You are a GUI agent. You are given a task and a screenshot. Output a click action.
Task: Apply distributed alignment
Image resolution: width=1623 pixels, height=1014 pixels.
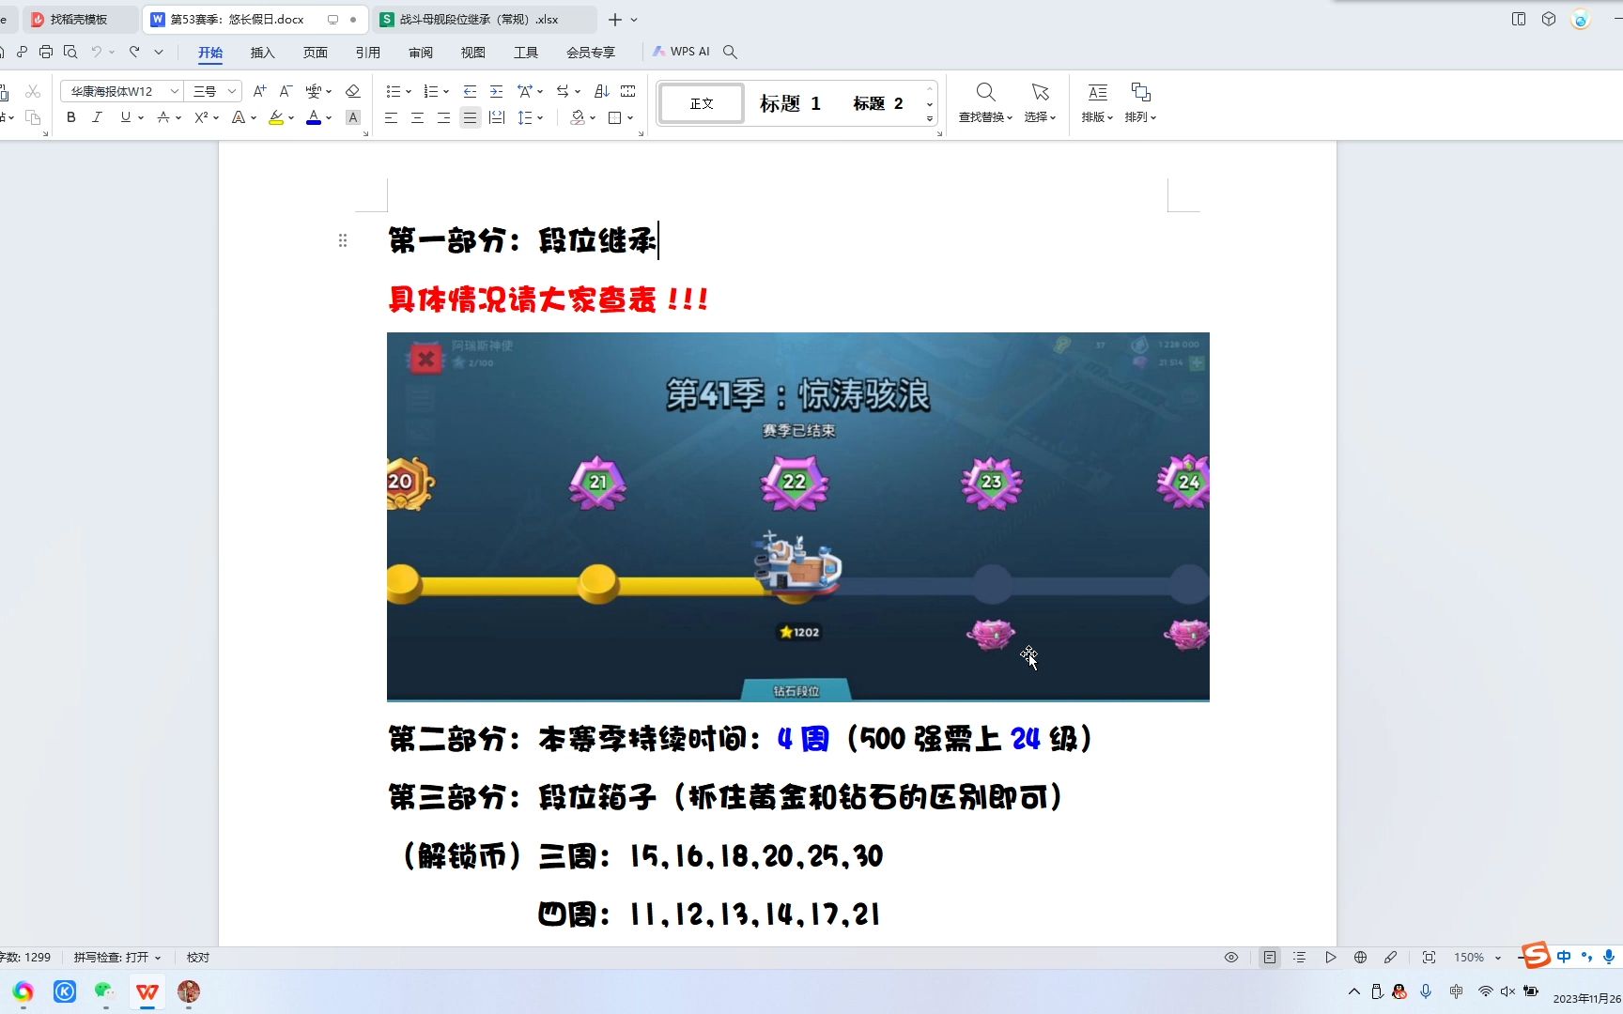(x=497, y=117)
